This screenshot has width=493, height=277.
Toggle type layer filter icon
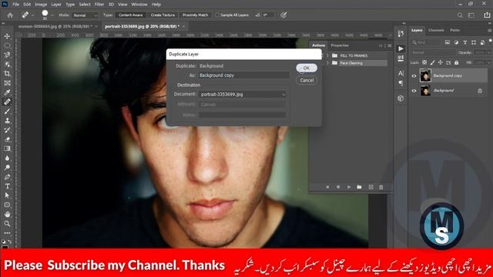click(465, 42)
